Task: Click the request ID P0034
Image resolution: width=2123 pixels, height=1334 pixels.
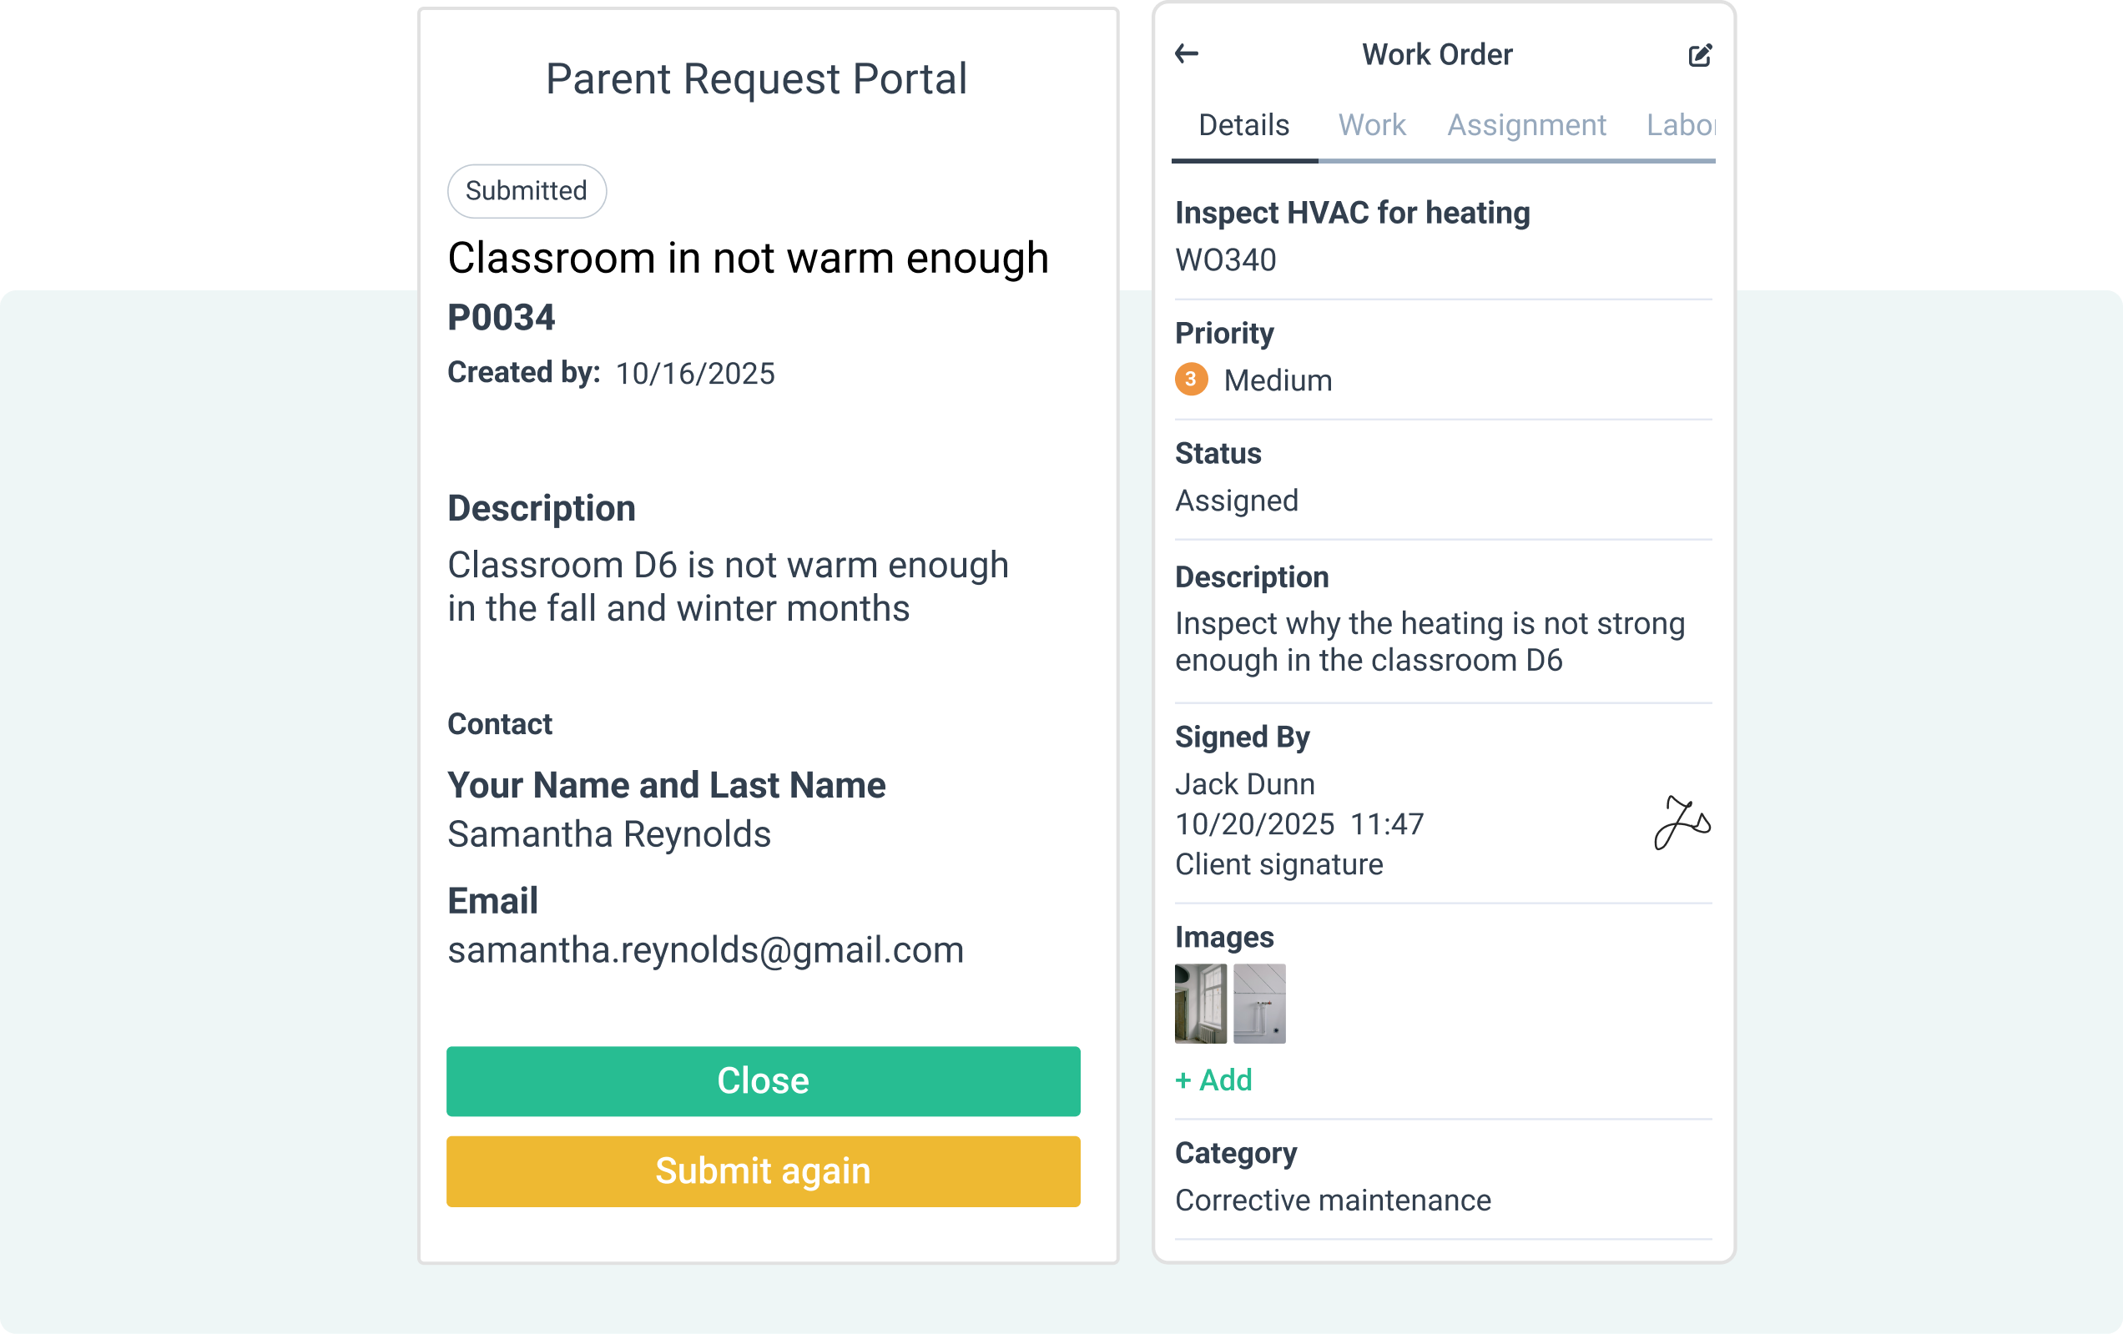Action: [501, 317]
